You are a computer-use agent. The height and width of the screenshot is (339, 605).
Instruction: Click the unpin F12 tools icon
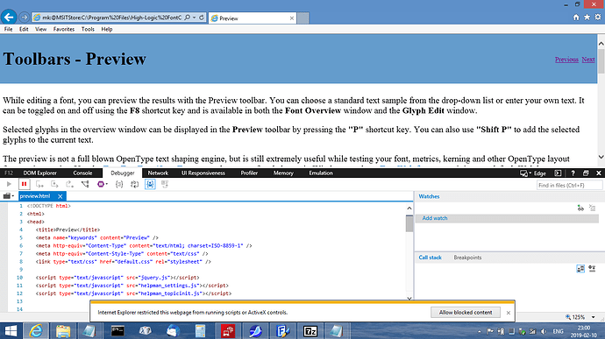point(586,173)
